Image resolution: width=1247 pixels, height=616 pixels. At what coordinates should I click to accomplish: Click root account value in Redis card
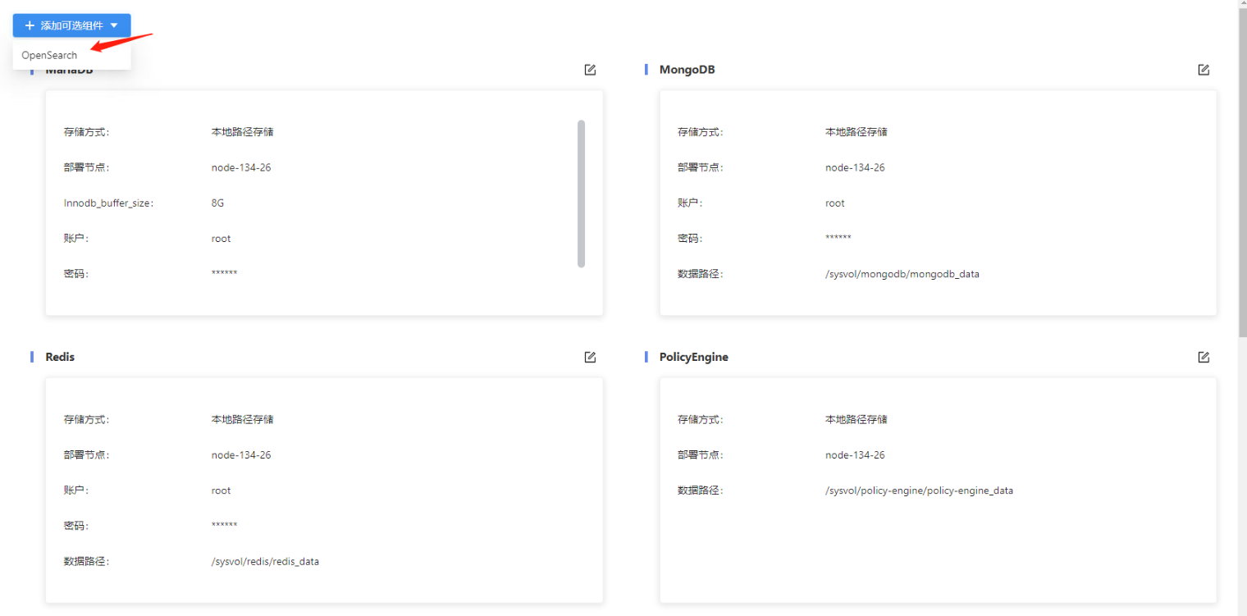coord(221,491)
